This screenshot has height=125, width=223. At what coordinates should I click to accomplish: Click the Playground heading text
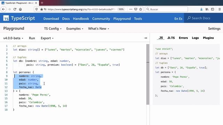pos(14,28)
